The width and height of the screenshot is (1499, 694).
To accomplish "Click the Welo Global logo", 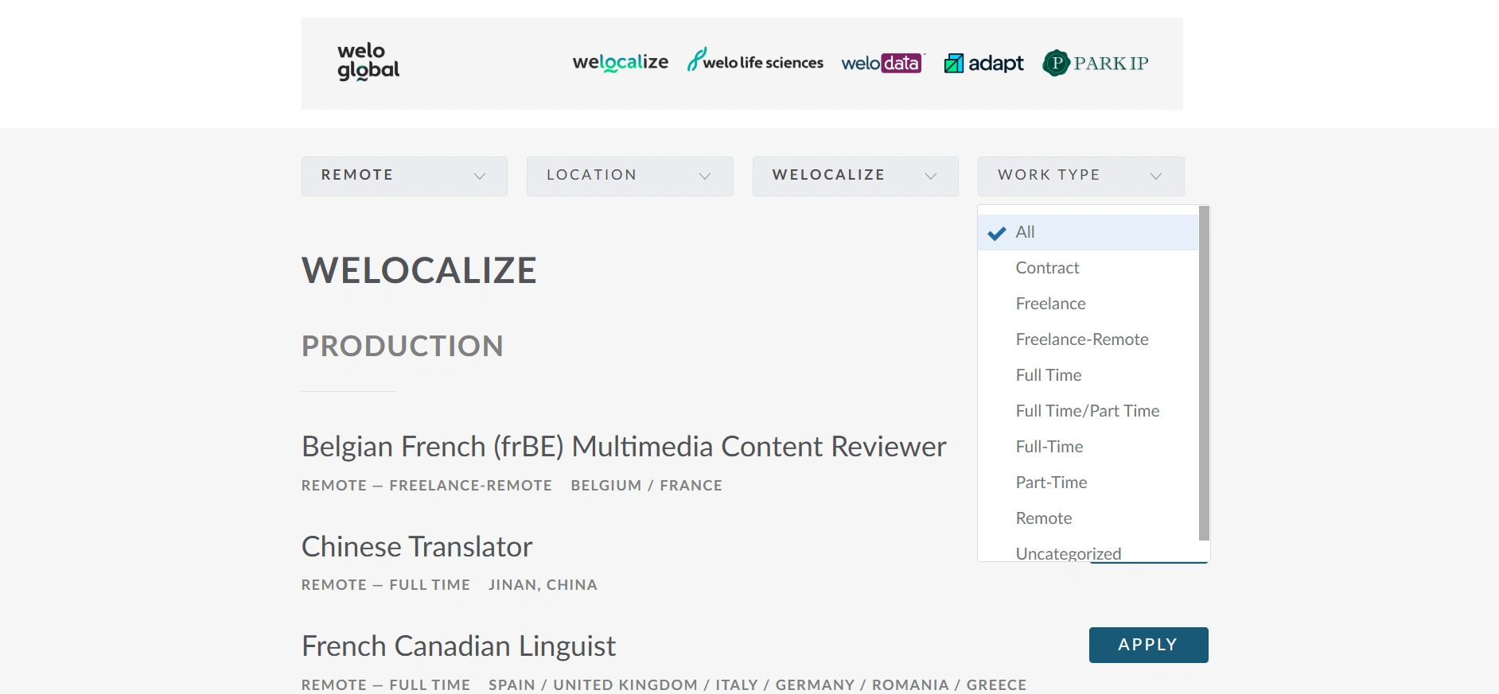I will [368, 62].
